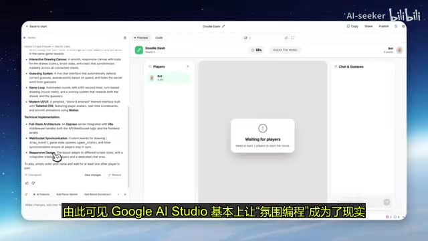Click Interactive Drawing Canvas bullet text
This screenshot has width=428, height=241.
click(x=76, y=64)
